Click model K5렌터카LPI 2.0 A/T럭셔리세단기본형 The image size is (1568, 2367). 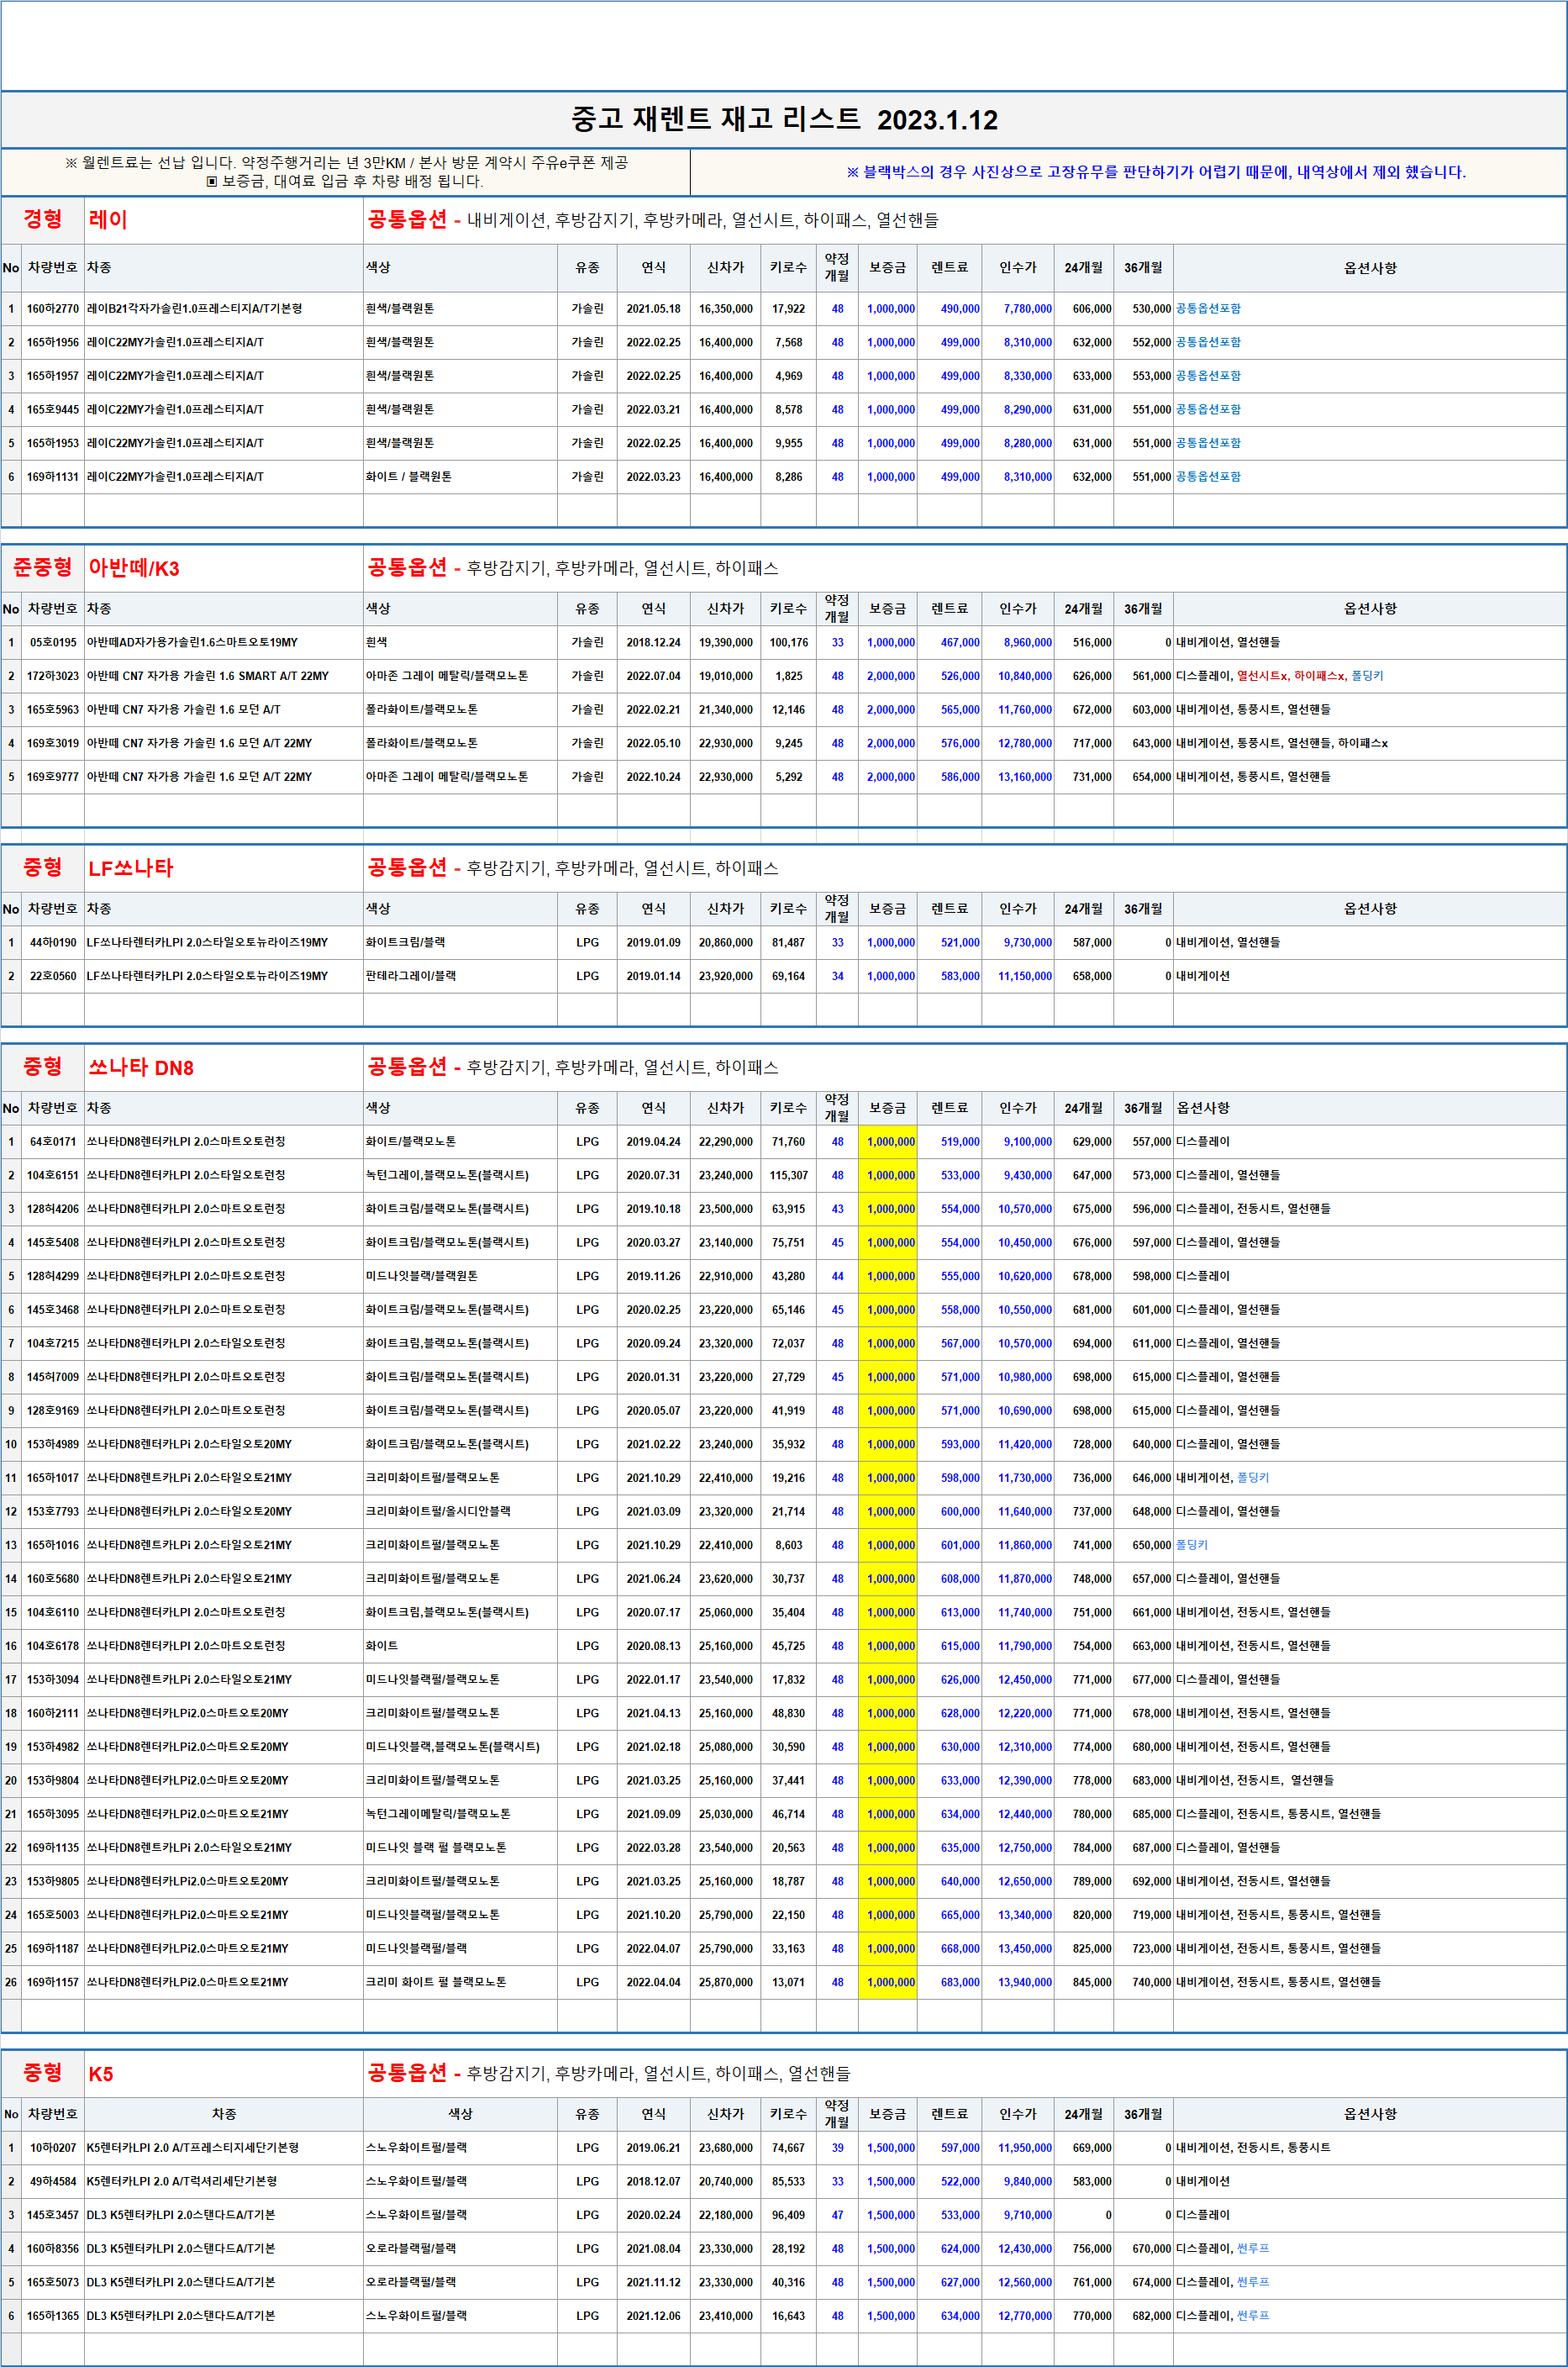click(182, 2181)
